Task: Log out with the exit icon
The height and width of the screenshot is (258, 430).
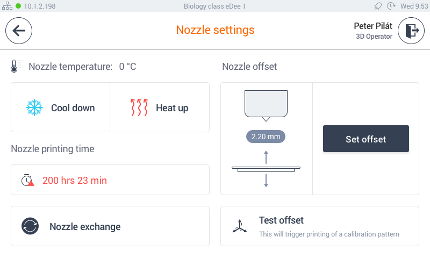Action: click(x=411, y=31)
